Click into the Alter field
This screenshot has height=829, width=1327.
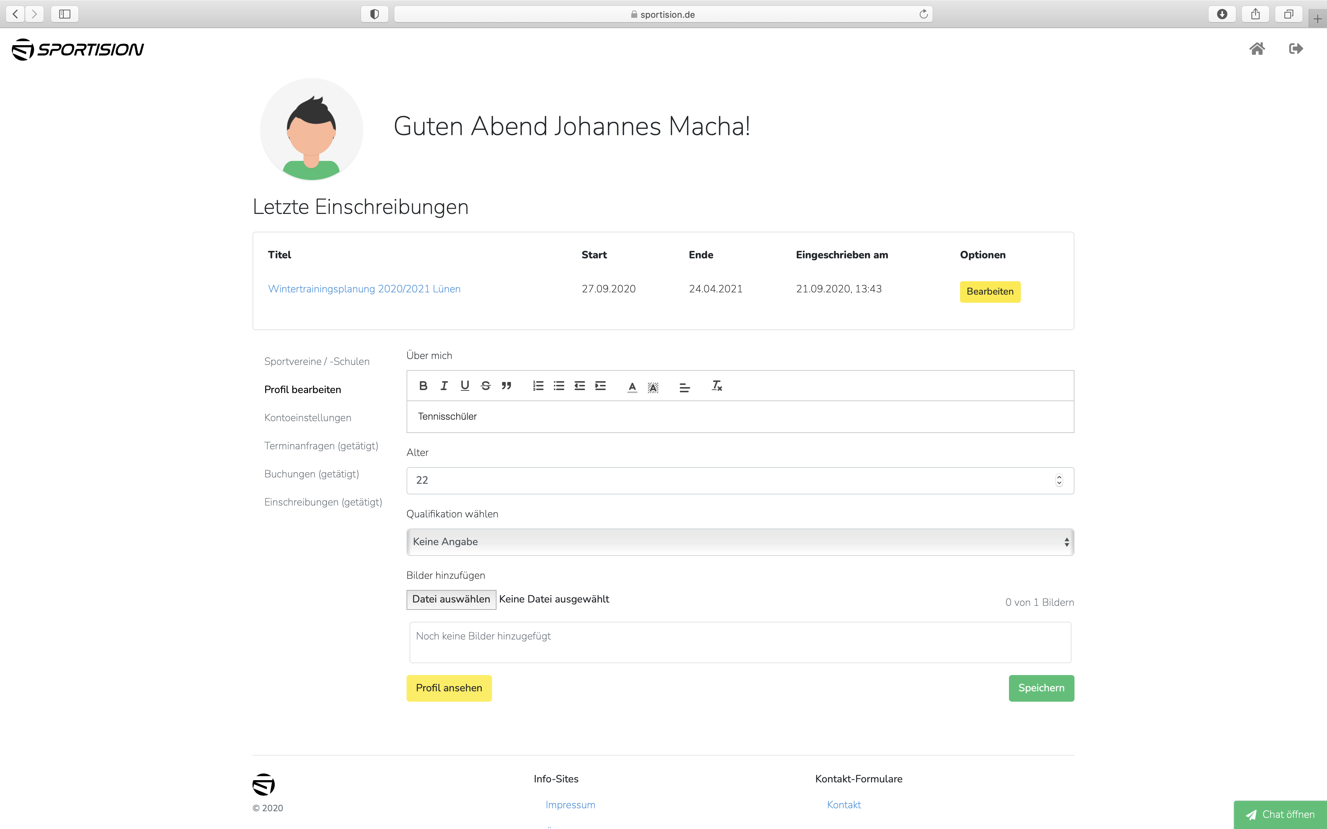[740, 480]
